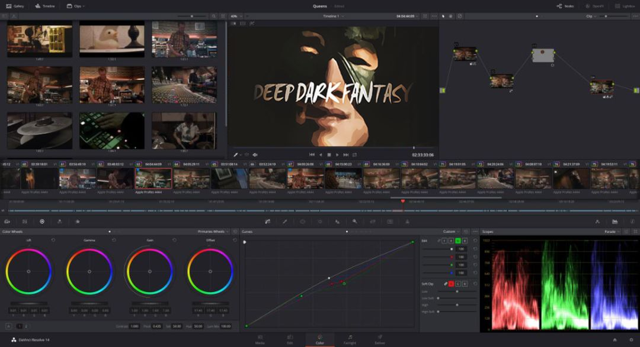Open the RGB Mixer palette
The height and width of the screenshot is (347, 640).
click(60, 222)
